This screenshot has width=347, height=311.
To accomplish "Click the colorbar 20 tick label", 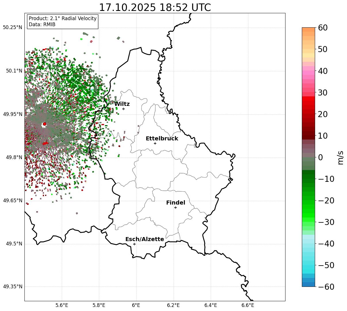I will click(322, 114).
